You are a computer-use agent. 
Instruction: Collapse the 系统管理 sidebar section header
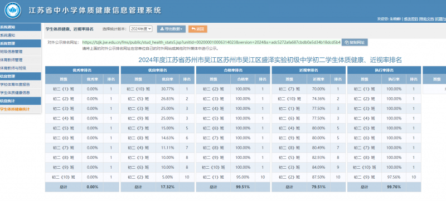[x=21, y=44]
